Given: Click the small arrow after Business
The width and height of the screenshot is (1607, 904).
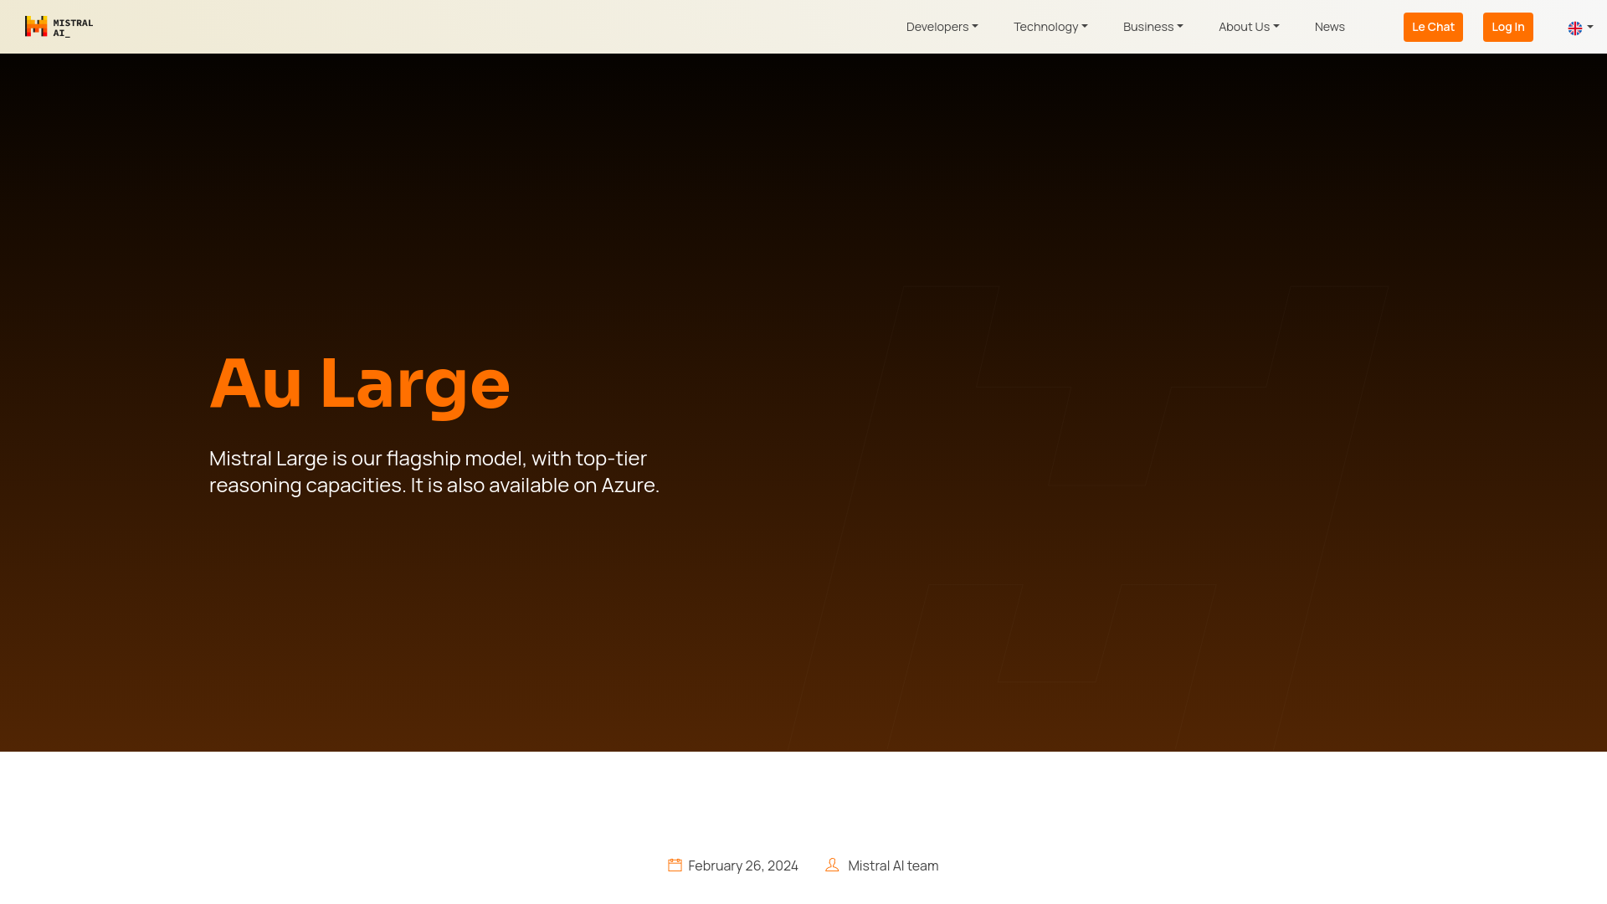Looking at the screenshot, I should [x=1180, y=27].
